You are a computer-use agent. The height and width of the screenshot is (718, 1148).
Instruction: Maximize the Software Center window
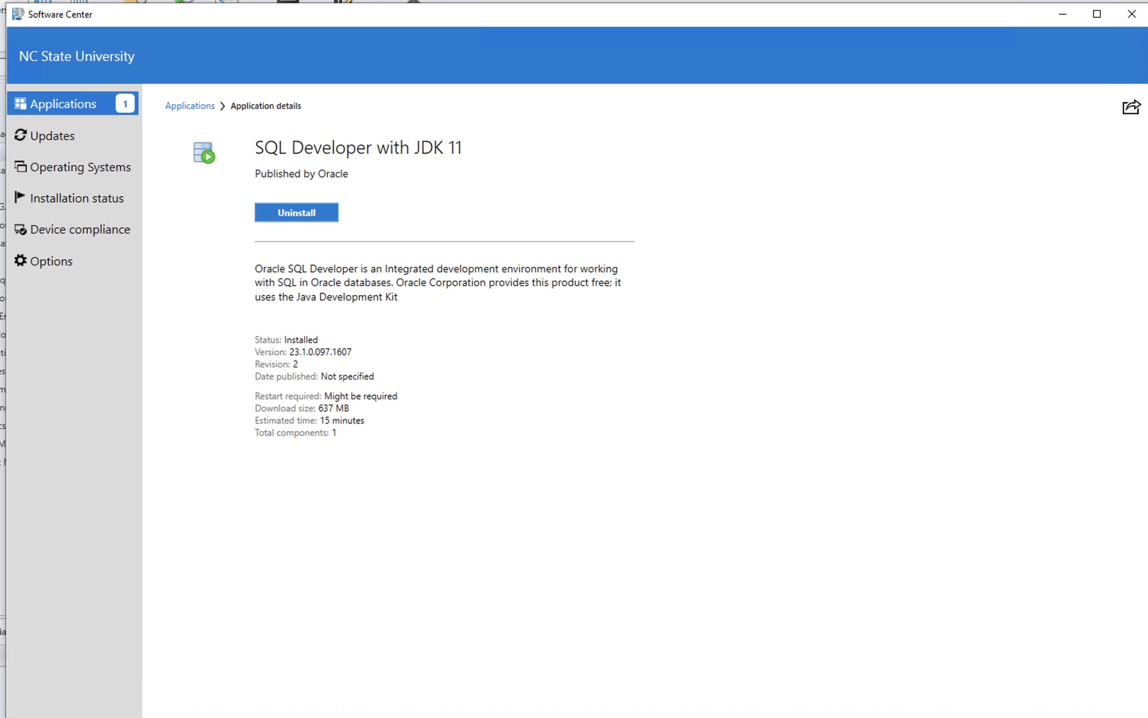[x=1097, y=14]
